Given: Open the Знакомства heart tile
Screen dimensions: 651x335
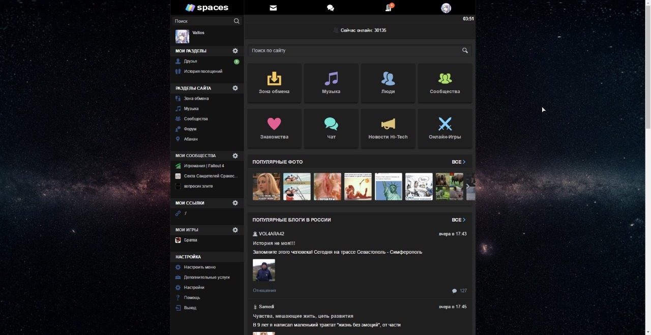Looking at the screenshot, I should tap(274, 128).
